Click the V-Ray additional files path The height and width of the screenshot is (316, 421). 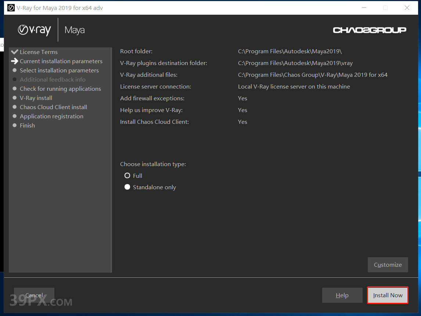pos(313,75)
